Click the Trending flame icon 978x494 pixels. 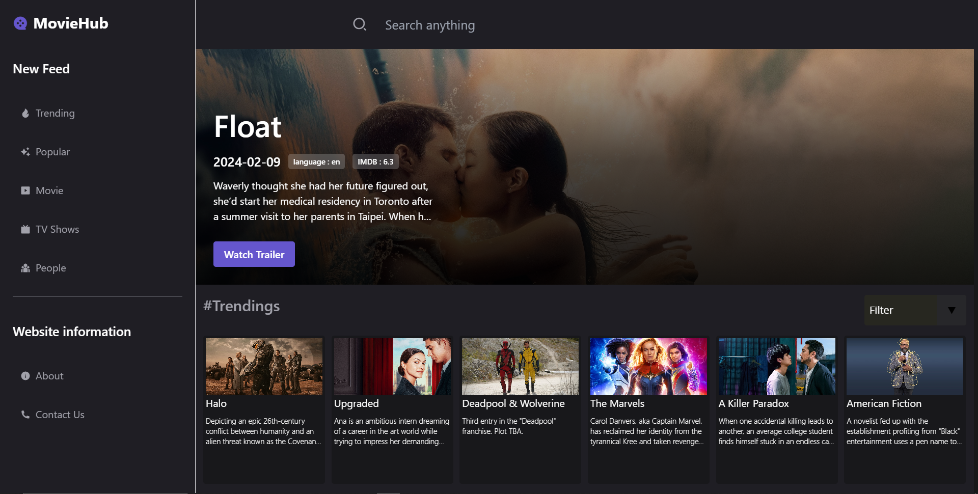coord(25,113)
